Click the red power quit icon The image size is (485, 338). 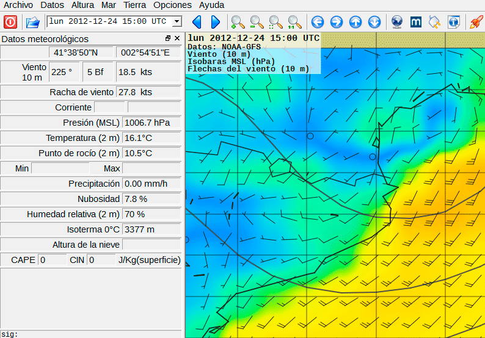click(x=10, y=22)
